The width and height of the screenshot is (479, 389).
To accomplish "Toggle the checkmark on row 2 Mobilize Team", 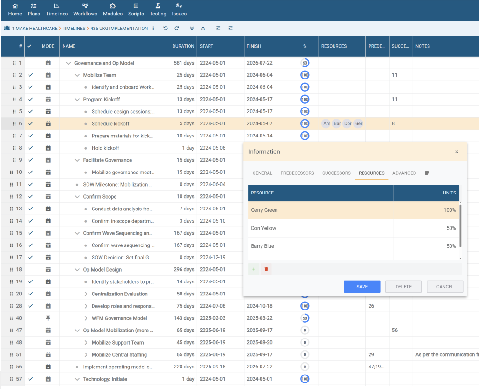I will click(x=30, y=75).
